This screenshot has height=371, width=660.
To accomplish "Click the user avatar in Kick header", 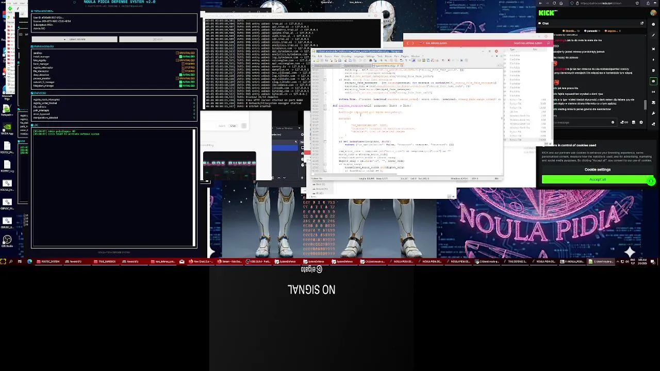I will click(x=653, y=13).
